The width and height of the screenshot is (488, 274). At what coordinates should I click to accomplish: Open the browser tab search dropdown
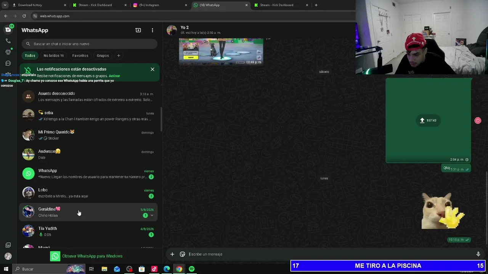tap(5, 5)
